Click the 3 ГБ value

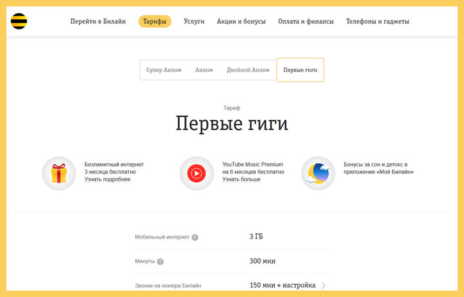tap(256, 237)
